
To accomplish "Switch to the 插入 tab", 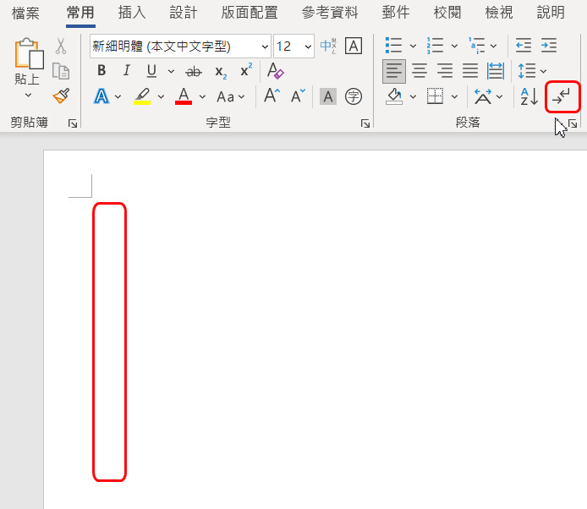I will click(x=132, y=13).
